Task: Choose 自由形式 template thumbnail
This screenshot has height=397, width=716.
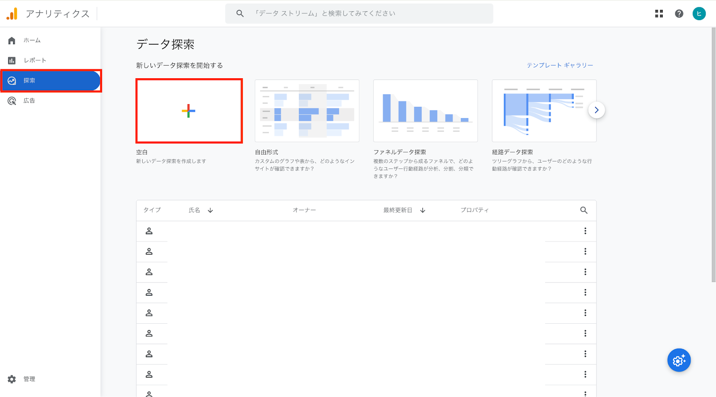Action: point(307,111)
